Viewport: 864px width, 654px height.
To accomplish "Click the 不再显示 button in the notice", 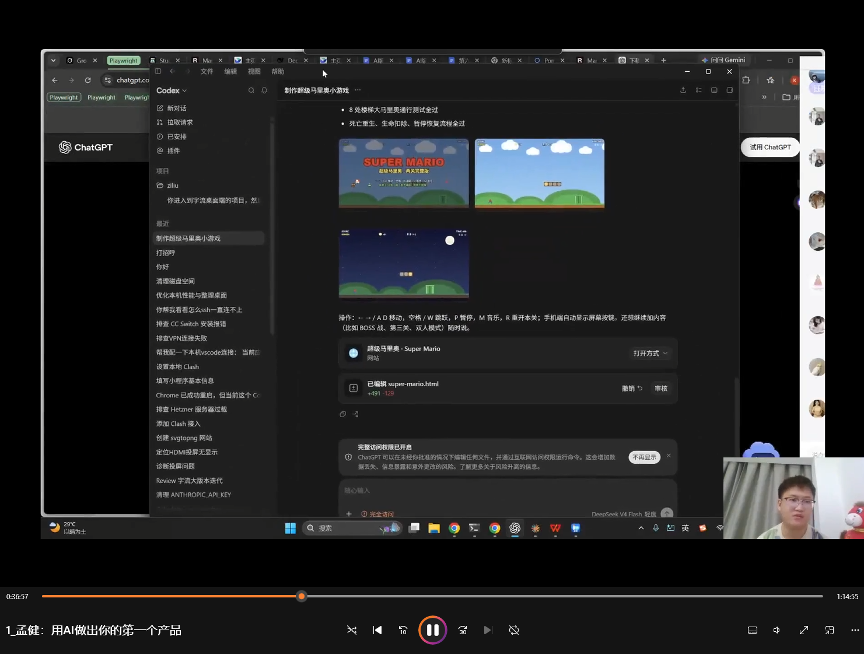I will pos(645,457).
